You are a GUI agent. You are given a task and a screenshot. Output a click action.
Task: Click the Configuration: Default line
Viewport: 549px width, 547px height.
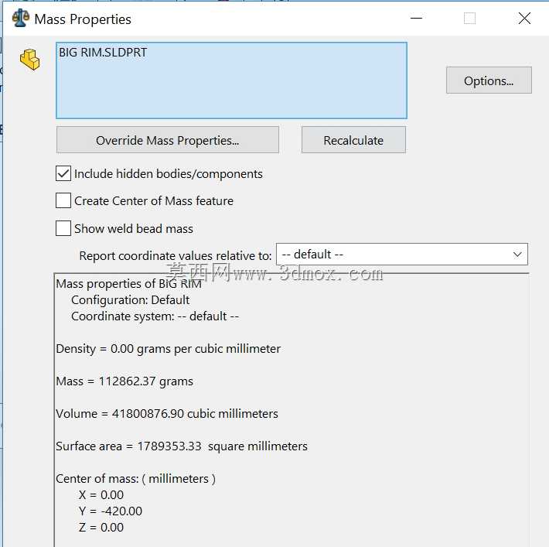point(130,300)
